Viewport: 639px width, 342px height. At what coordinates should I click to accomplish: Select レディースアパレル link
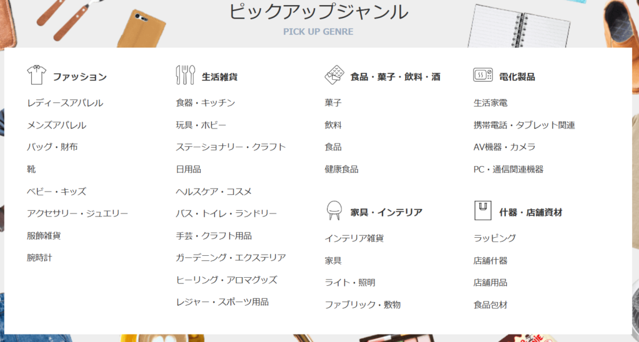(x=65, y=103)
